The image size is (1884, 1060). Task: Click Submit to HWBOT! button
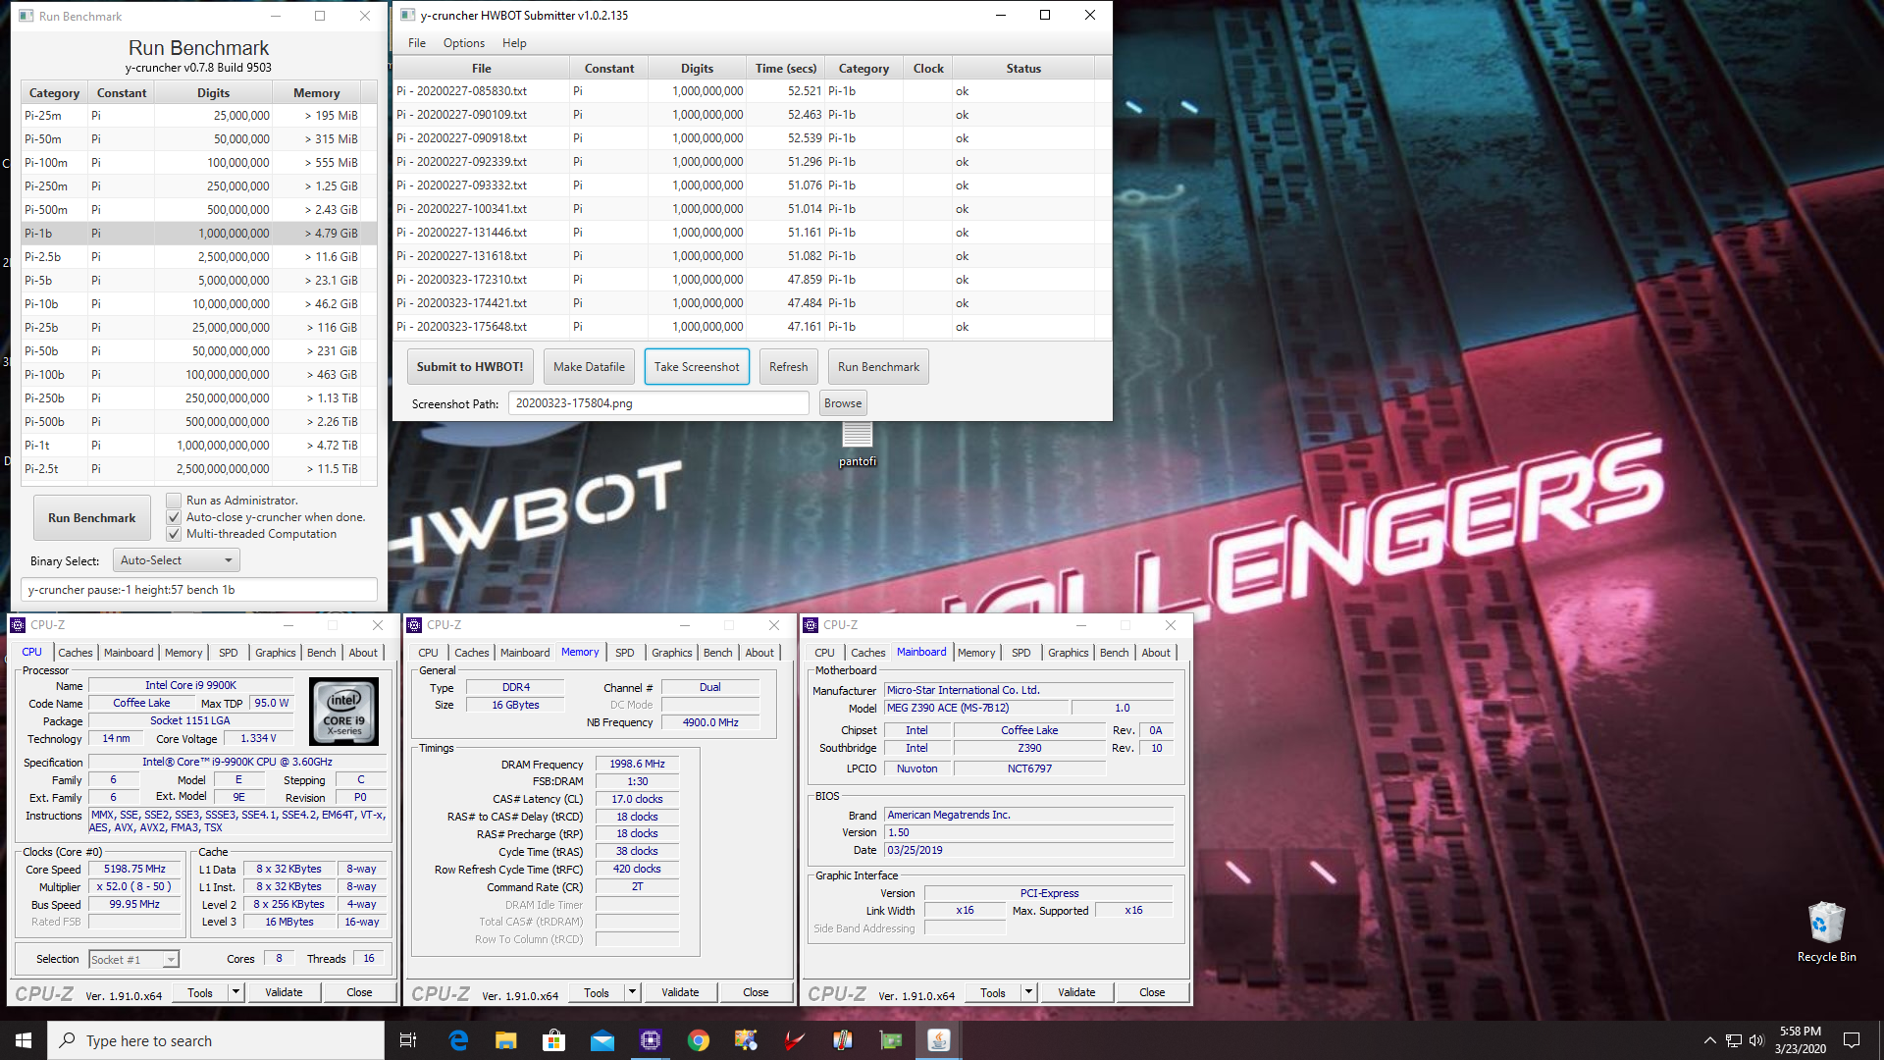pos(470,367)
